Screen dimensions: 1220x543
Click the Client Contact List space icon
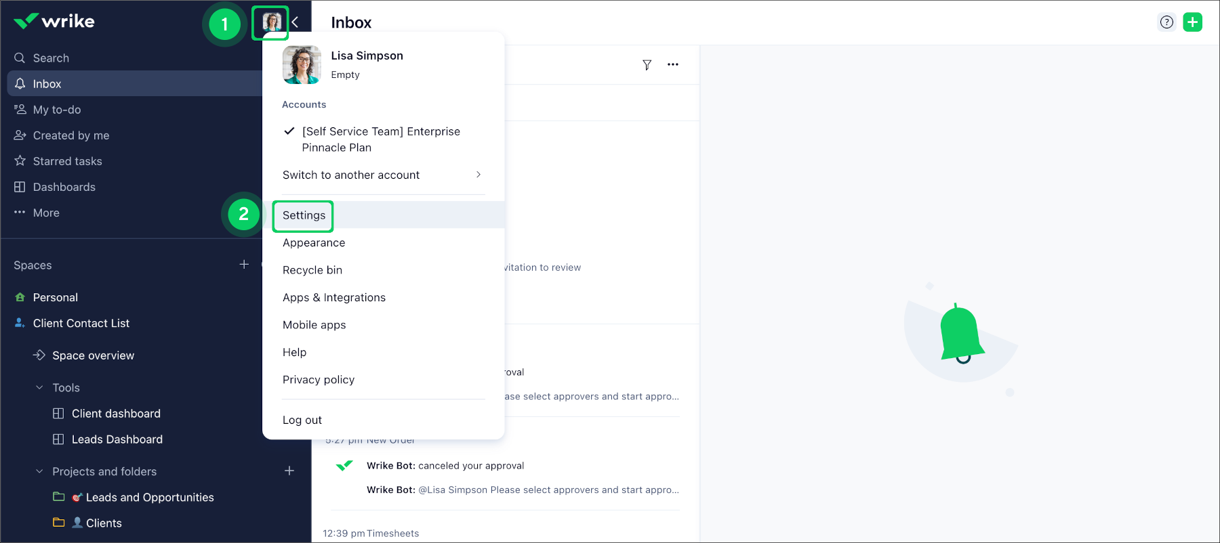click(x=20, y=323)
